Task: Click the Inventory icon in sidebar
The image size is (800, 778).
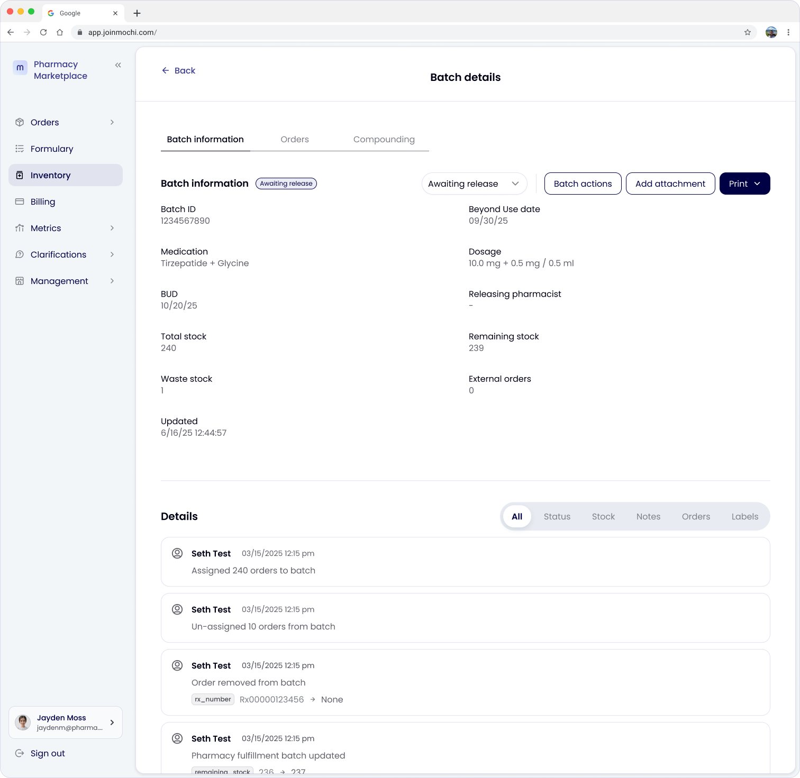Action: pos(20,175)
